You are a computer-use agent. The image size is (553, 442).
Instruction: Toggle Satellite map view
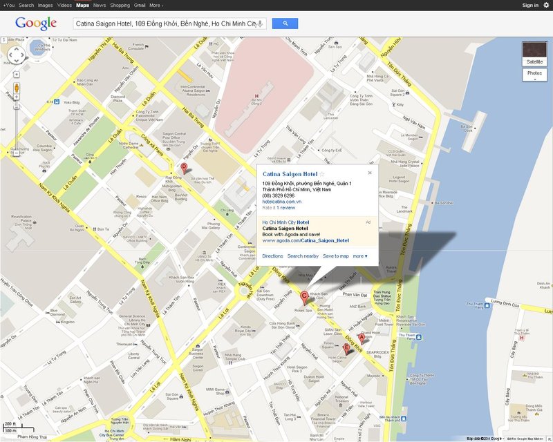coord(534,54)
